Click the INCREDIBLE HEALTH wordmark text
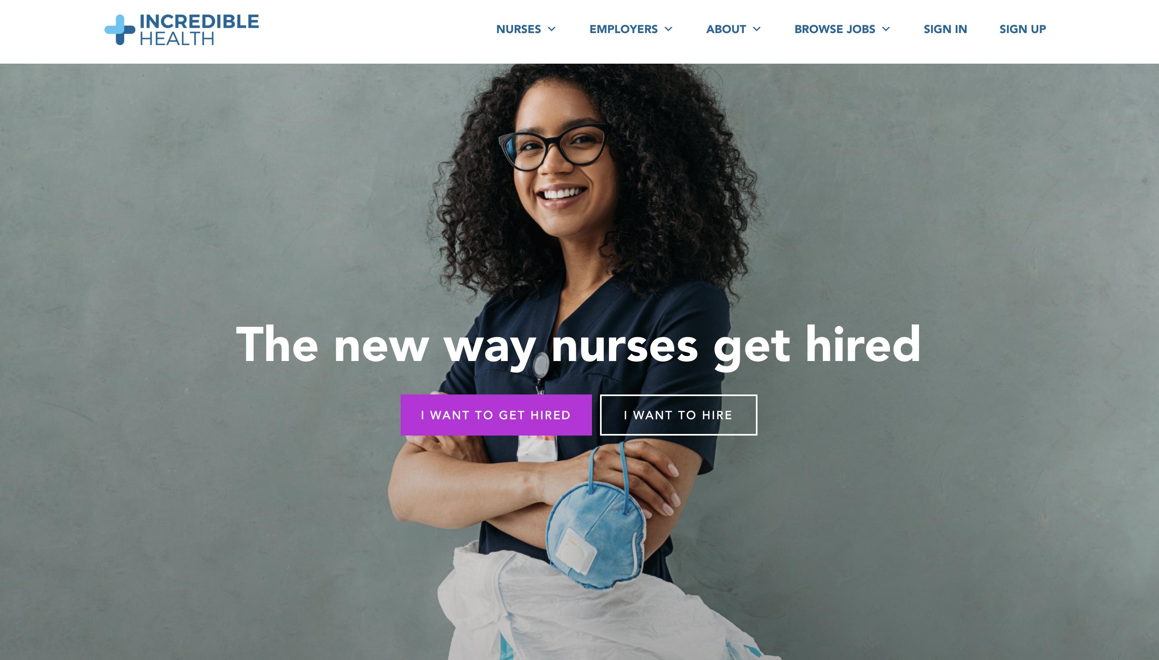This screenshot has width=1159, height=660. click(199, 29)
